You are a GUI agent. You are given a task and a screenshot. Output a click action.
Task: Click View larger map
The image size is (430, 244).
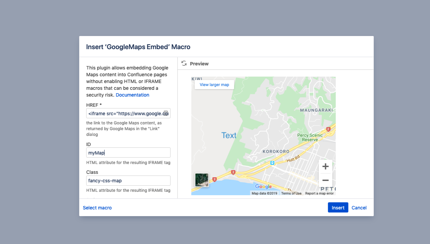pos(214,85)
